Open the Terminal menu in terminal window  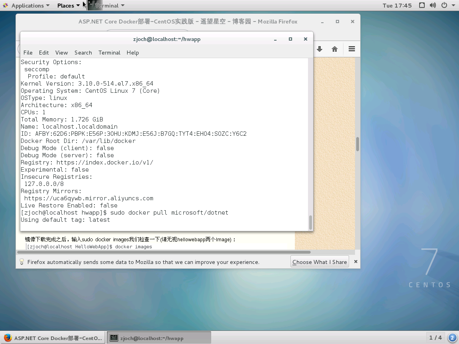coord(109,53)
